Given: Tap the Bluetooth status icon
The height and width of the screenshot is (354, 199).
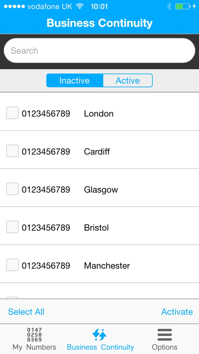Looking at the screenshot, I should pyautogui.click(x=169, y=6).
